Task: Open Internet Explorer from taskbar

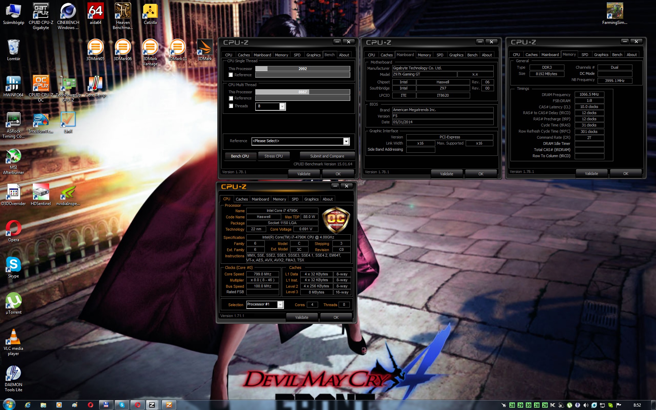Action: click(x=28, y=405)
